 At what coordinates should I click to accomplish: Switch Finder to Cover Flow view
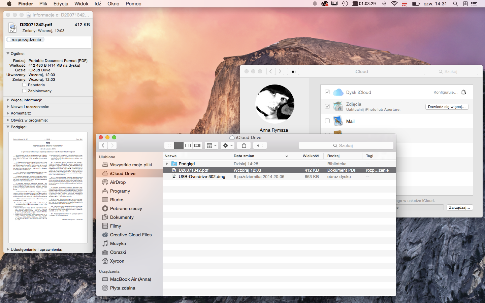[x=197, y=145]
